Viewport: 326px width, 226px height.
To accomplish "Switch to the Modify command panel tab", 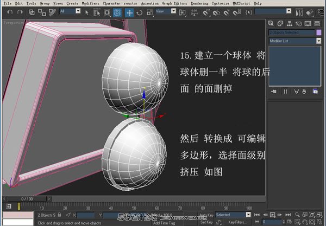I will [280, 23].
